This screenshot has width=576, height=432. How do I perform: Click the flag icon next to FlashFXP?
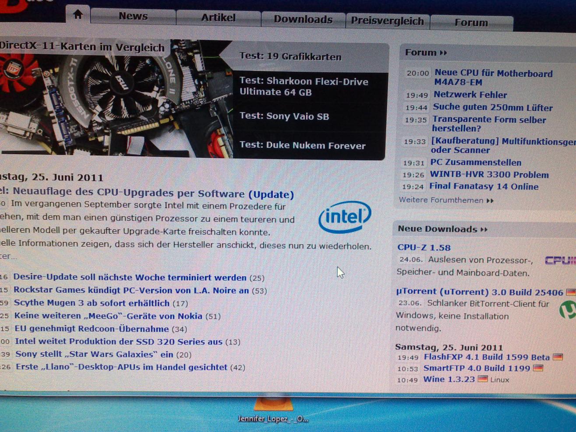coord(558,358)
